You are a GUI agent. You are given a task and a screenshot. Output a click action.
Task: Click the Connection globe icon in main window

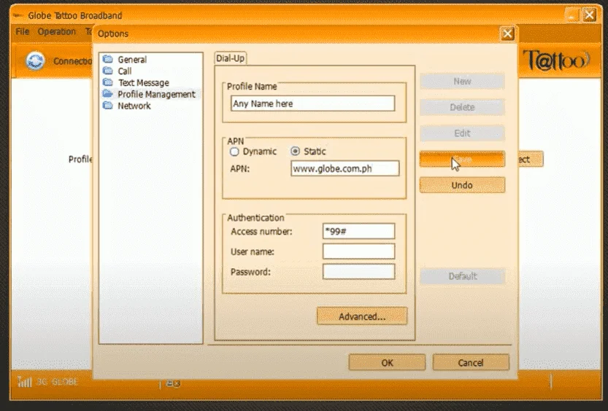[x=35, y=61]
